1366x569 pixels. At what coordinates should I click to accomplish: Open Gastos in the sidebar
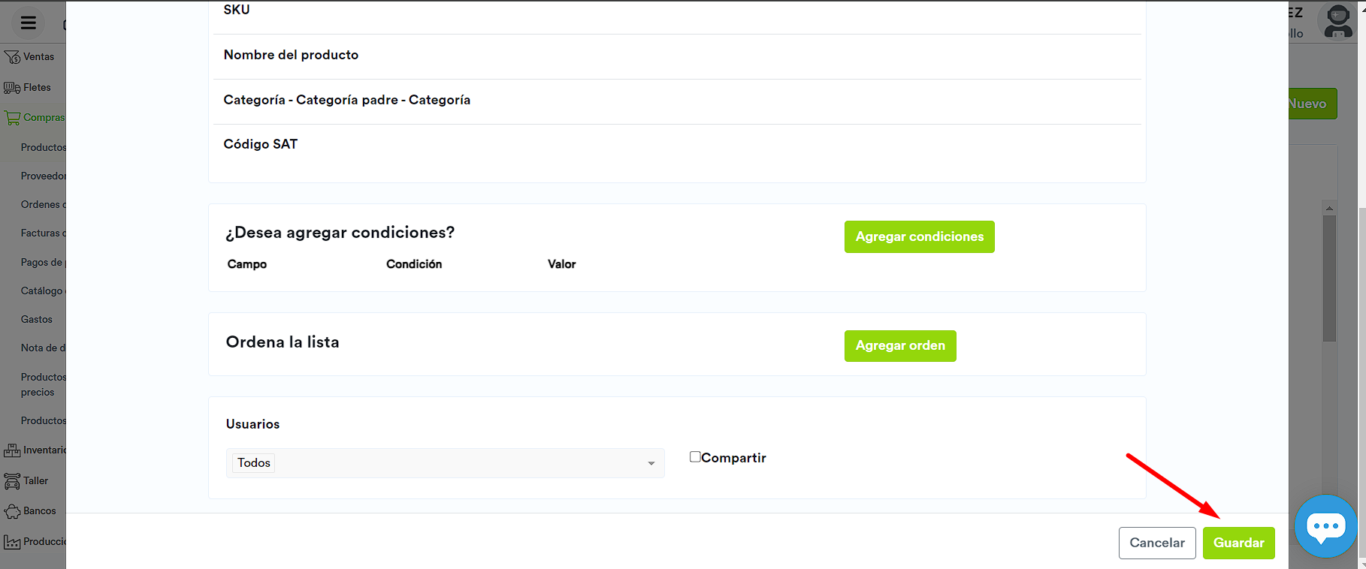(x=37, y=319)
